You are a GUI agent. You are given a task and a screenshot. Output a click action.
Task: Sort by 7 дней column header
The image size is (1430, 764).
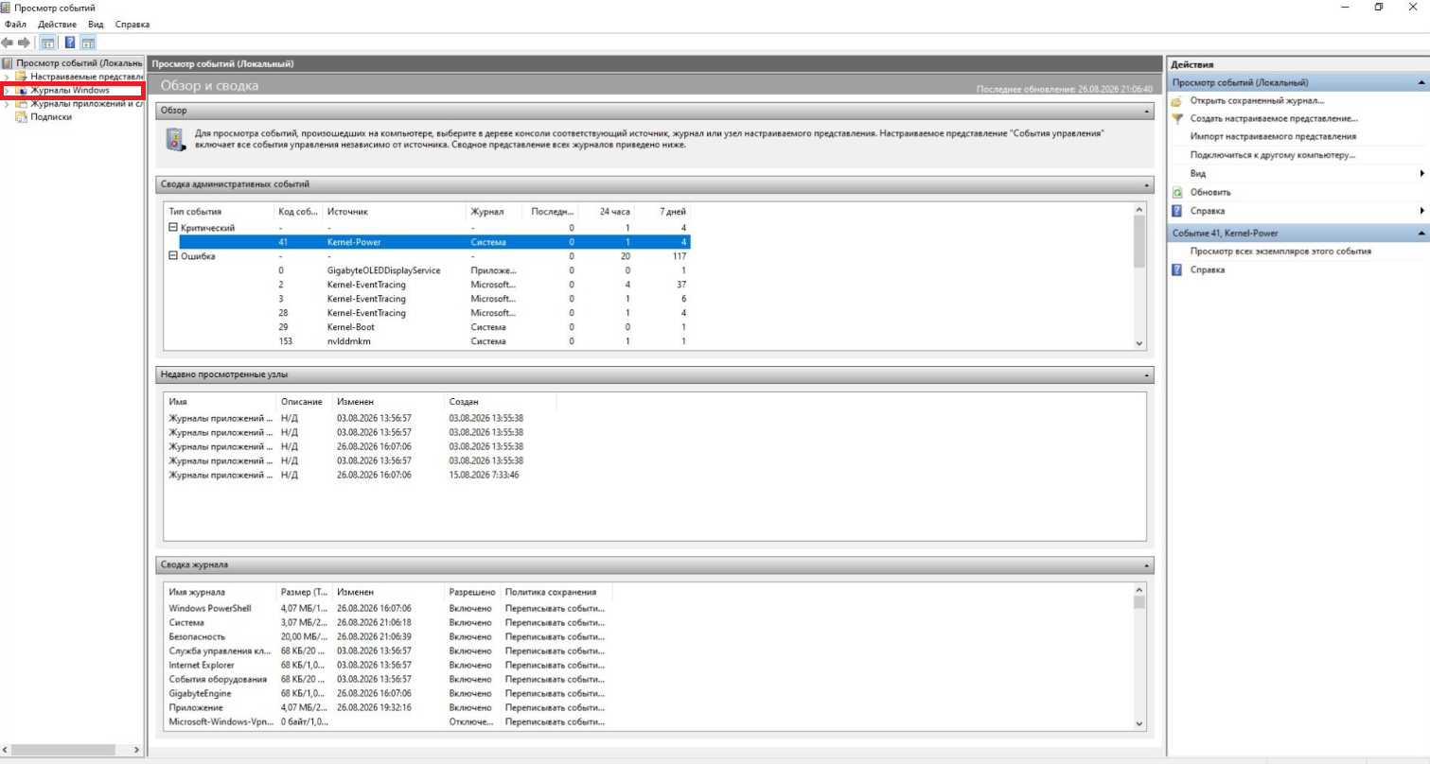[x=662, y=212]
